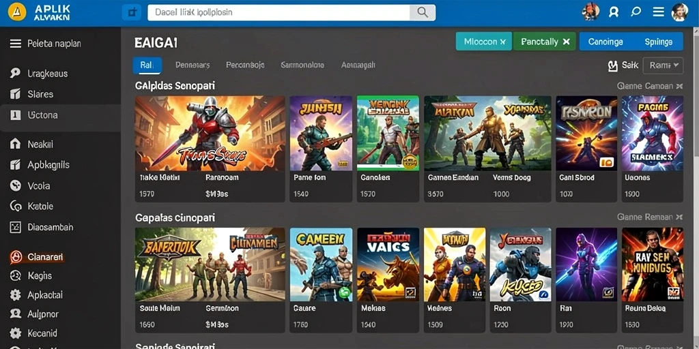Click the Apkactai gear icon in sidebar
The width and height of the screenshot is (699, 349).
(x=16, y=294)
